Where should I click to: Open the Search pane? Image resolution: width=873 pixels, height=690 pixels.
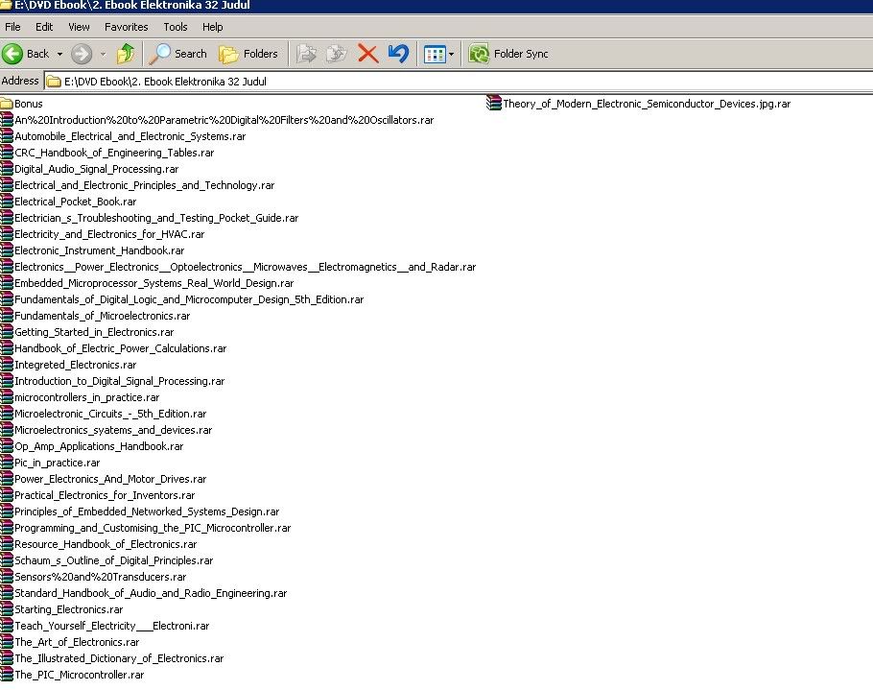pyautogui.click(x=178, y=54)
